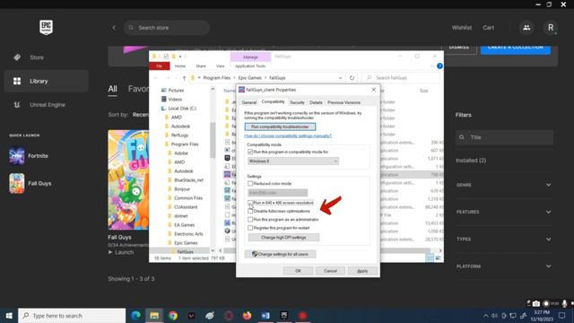Viewport: 574px width, 323px height.
Task: Open the Windows 8 compatibility mode dropdown
Action: tap(293, 161)
